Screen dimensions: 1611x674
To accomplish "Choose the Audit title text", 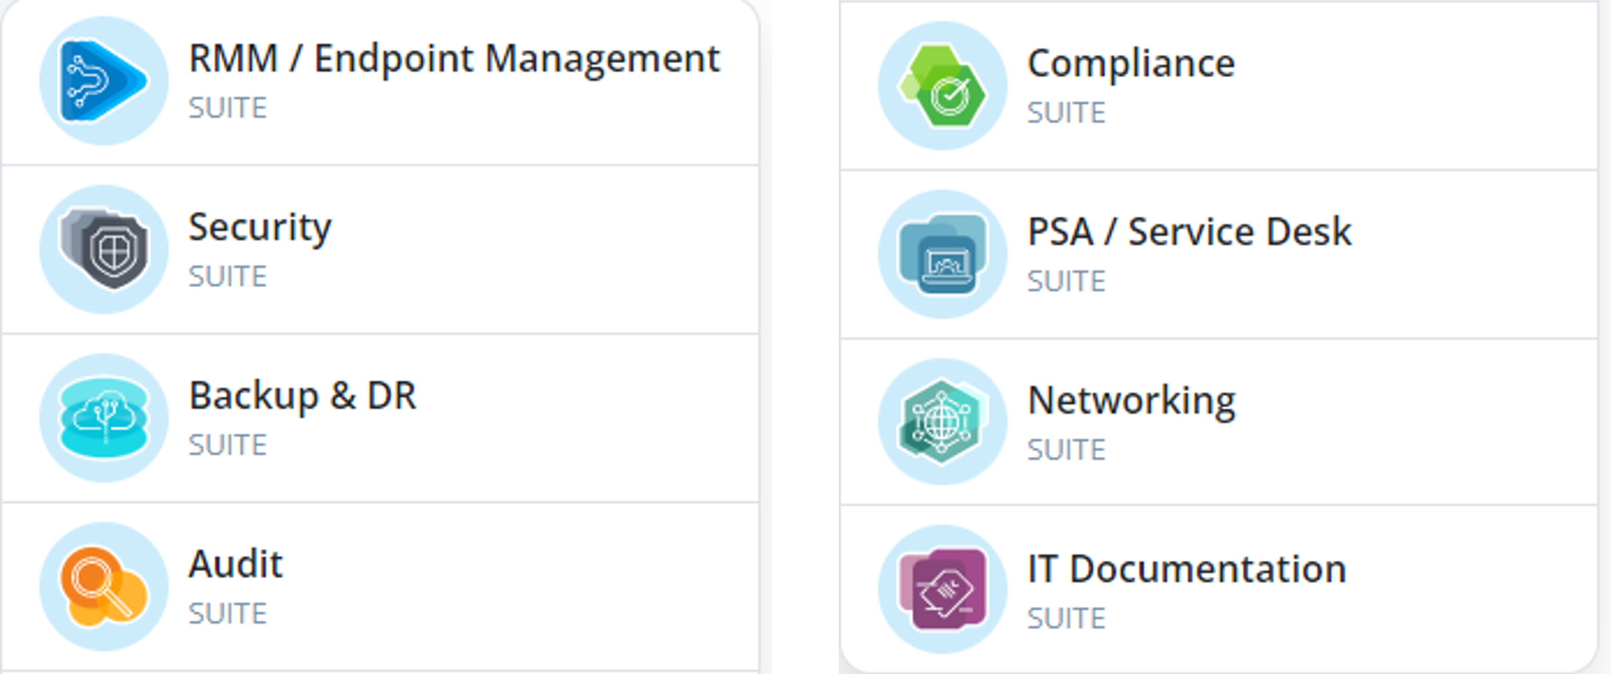I will coord(235,564).
